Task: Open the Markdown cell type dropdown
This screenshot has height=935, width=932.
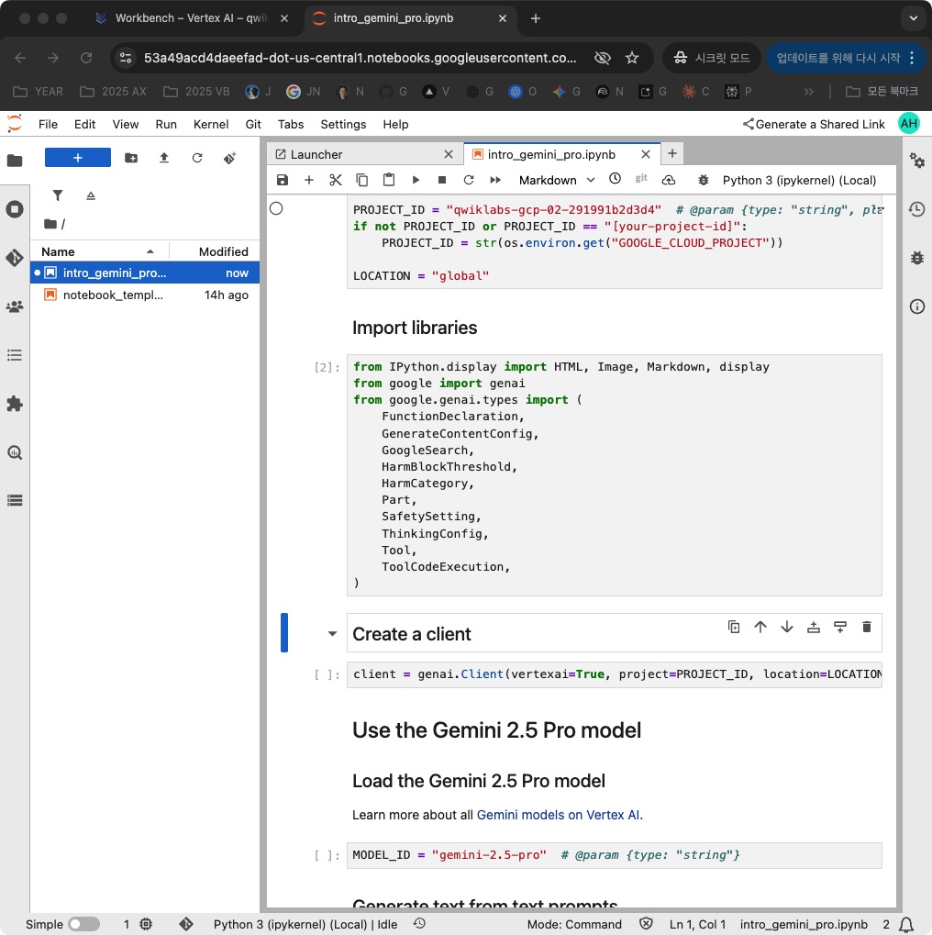Action: click(x=557, y=181)
